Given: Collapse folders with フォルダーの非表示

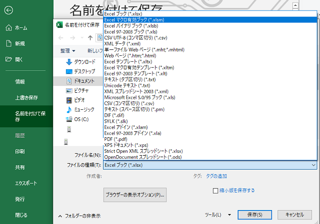Looking at the screenshot, I should point(79,216).
